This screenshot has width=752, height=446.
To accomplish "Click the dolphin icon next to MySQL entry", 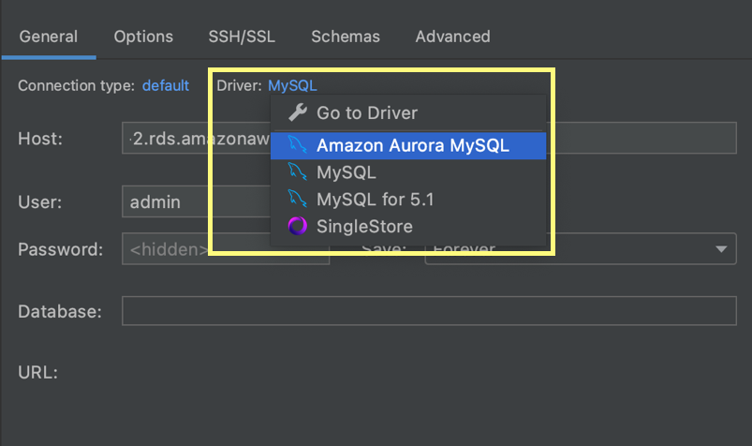I will pos(297,171).
